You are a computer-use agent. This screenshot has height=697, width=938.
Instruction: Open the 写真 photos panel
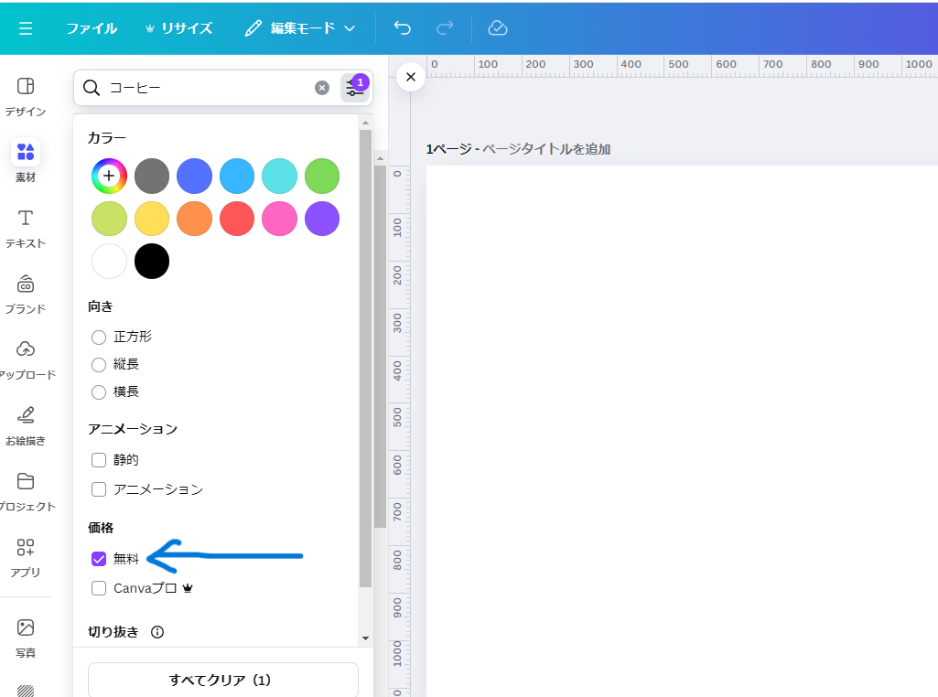[25, 638]
